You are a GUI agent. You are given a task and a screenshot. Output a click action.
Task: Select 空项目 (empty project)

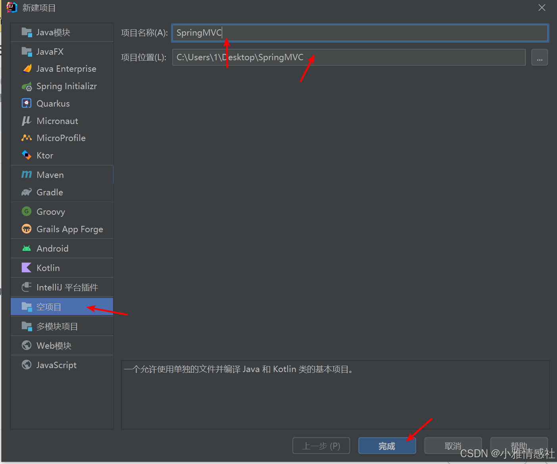(62, 307)
